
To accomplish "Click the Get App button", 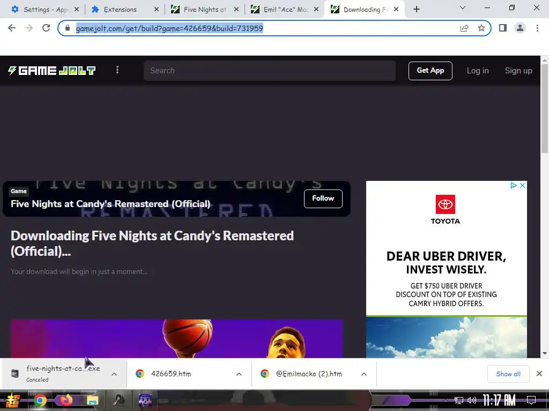I will [x=431, y=71].
